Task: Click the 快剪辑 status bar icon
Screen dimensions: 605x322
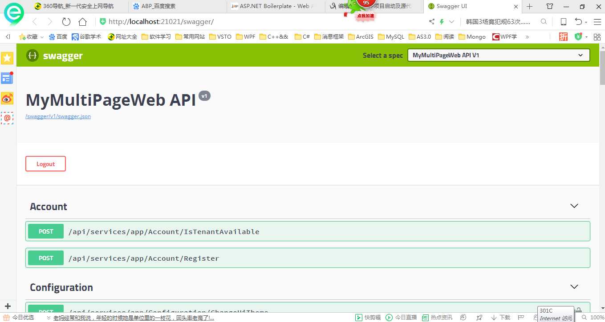Action: [368, 317]
